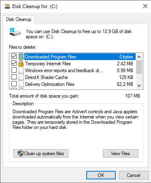The width and height of the screenshot is (151, 183).
Task: Click the file list scroll up arrow
Action: [x=139, y=57]
